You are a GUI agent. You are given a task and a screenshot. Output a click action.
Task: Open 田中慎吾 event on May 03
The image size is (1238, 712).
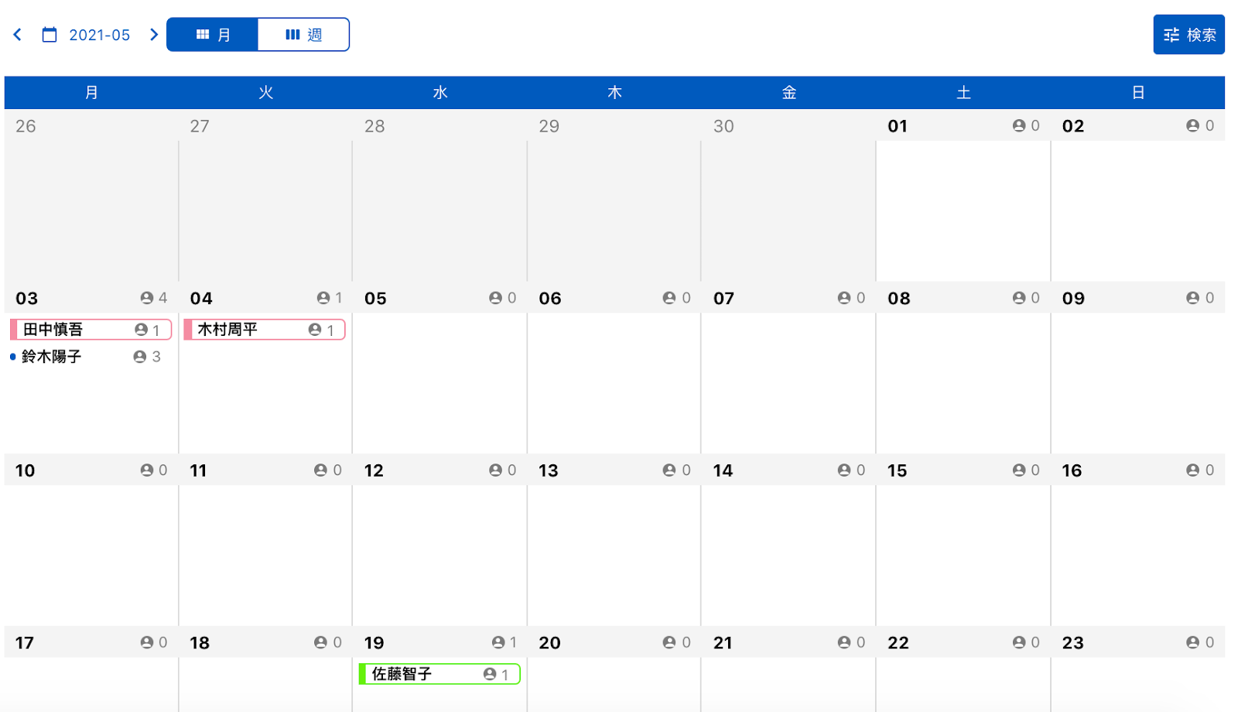[91, 330]
